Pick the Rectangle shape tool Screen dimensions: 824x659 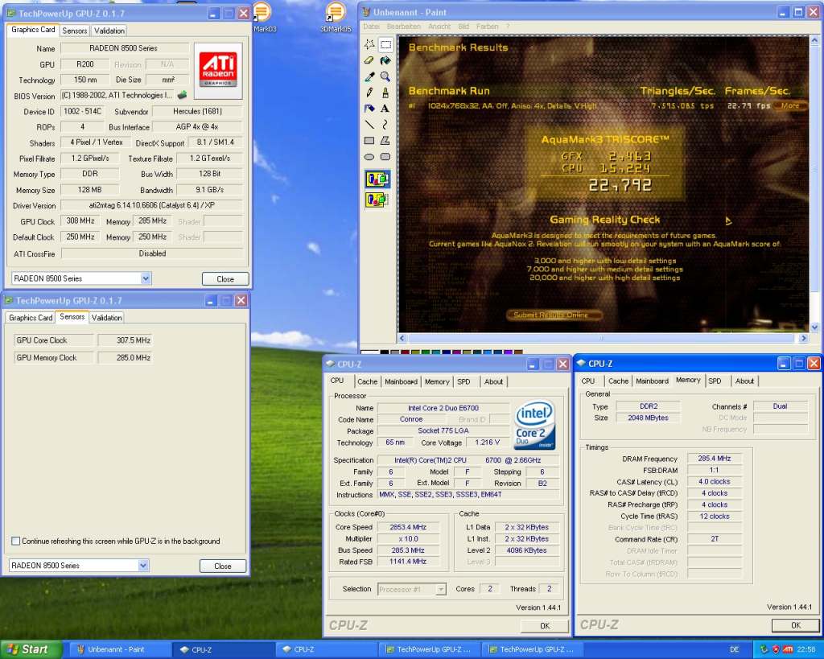(x=369, y=140)
